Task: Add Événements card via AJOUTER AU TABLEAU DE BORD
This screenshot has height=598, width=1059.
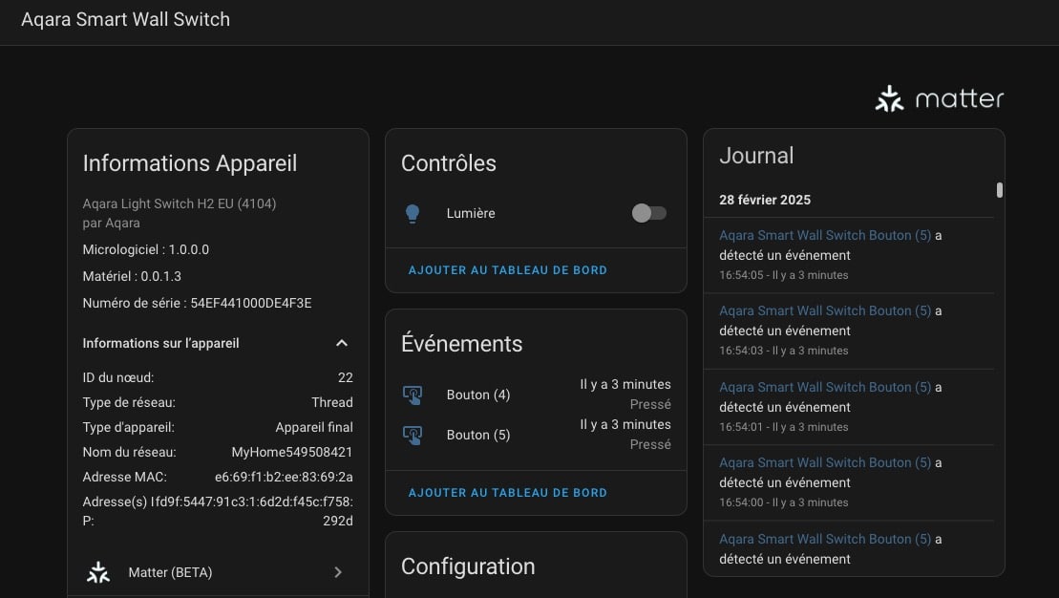Action: tap(508, 493)
